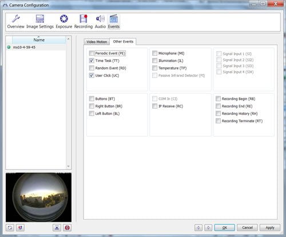286x237 pixels.
Task: Open the Overview wrench icon
Action: point(16,19)
